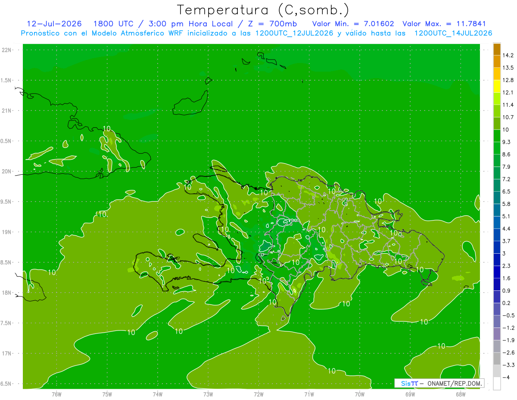Select 'Valor Max. = 11.7841' text
The height and width of the screenshot is (400, 517).
click(x=444, y=24)
